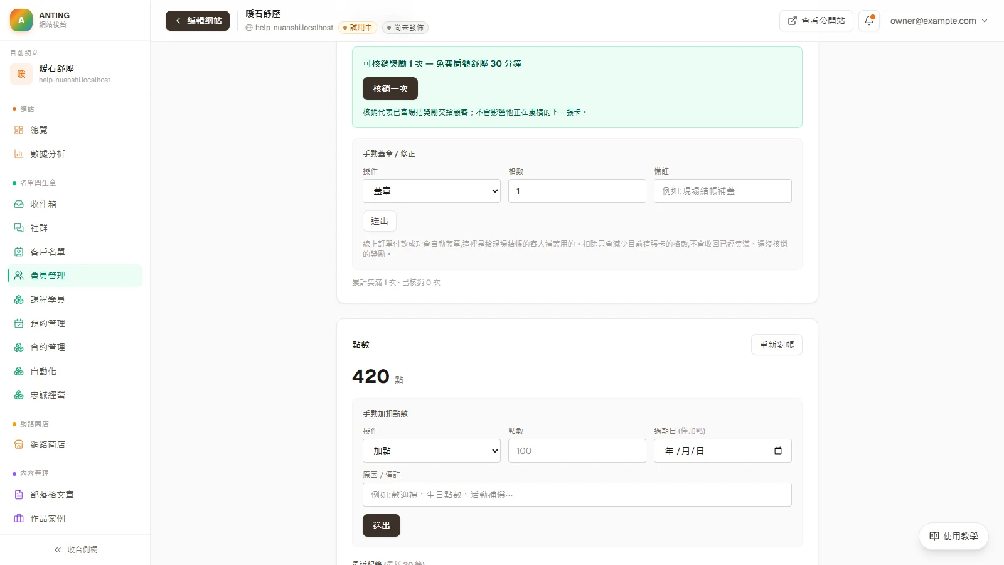Click the 會員管理 people icon
The height and width of the screenshot is (565, 1004).
(19, 276)
